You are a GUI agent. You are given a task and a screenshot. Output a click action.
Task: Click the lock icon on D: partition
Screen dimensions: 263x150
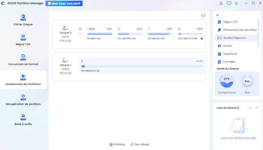click(x=202, y=38)
